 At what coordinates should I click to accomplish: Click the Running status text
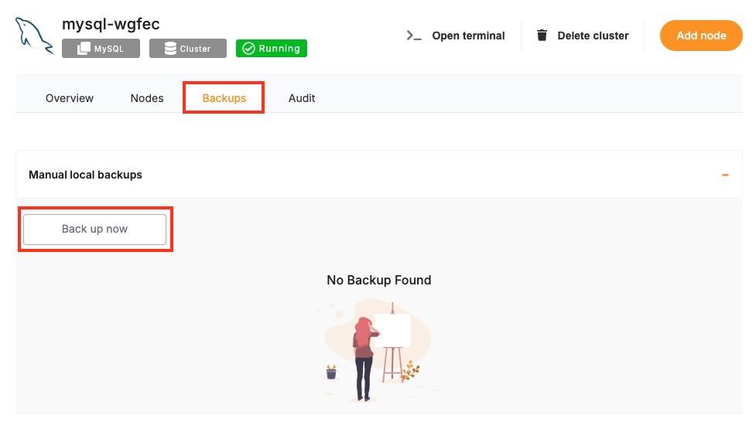279,49
